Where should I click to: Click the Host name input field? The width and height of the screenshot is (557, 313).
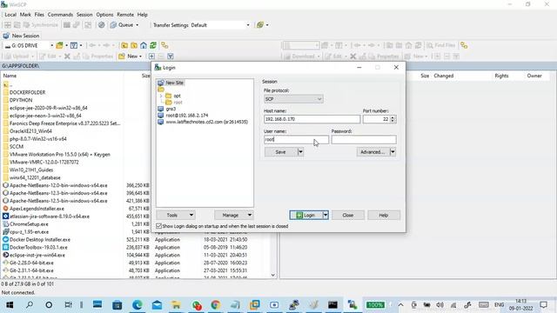click(x=312, y=119)
